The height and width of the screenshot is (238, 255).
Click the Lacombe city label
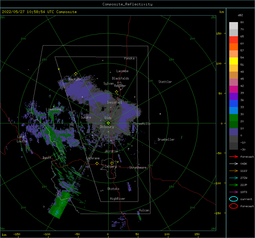point(122,71)
